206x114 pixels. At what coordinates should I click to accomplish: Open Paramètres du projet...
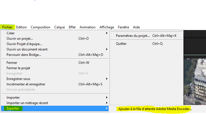tap(147, 36)
